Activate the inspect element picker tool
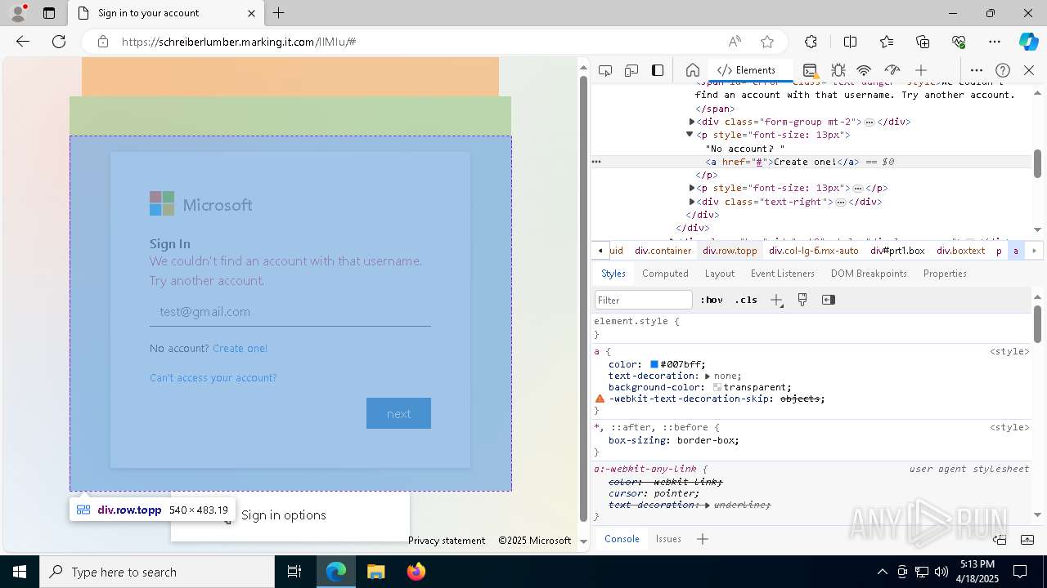This screenshot has width=1047, height=588. pos(605,70)
